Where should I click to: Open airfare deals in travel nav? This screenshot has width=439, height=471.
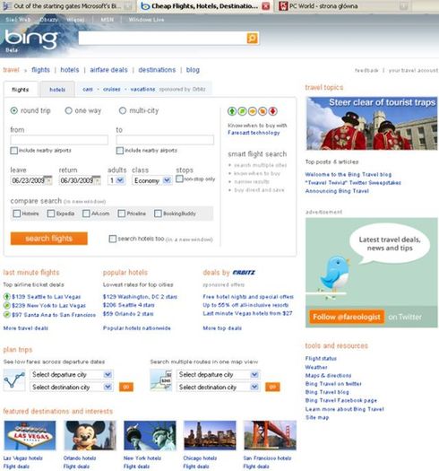(x=108, y=70)
